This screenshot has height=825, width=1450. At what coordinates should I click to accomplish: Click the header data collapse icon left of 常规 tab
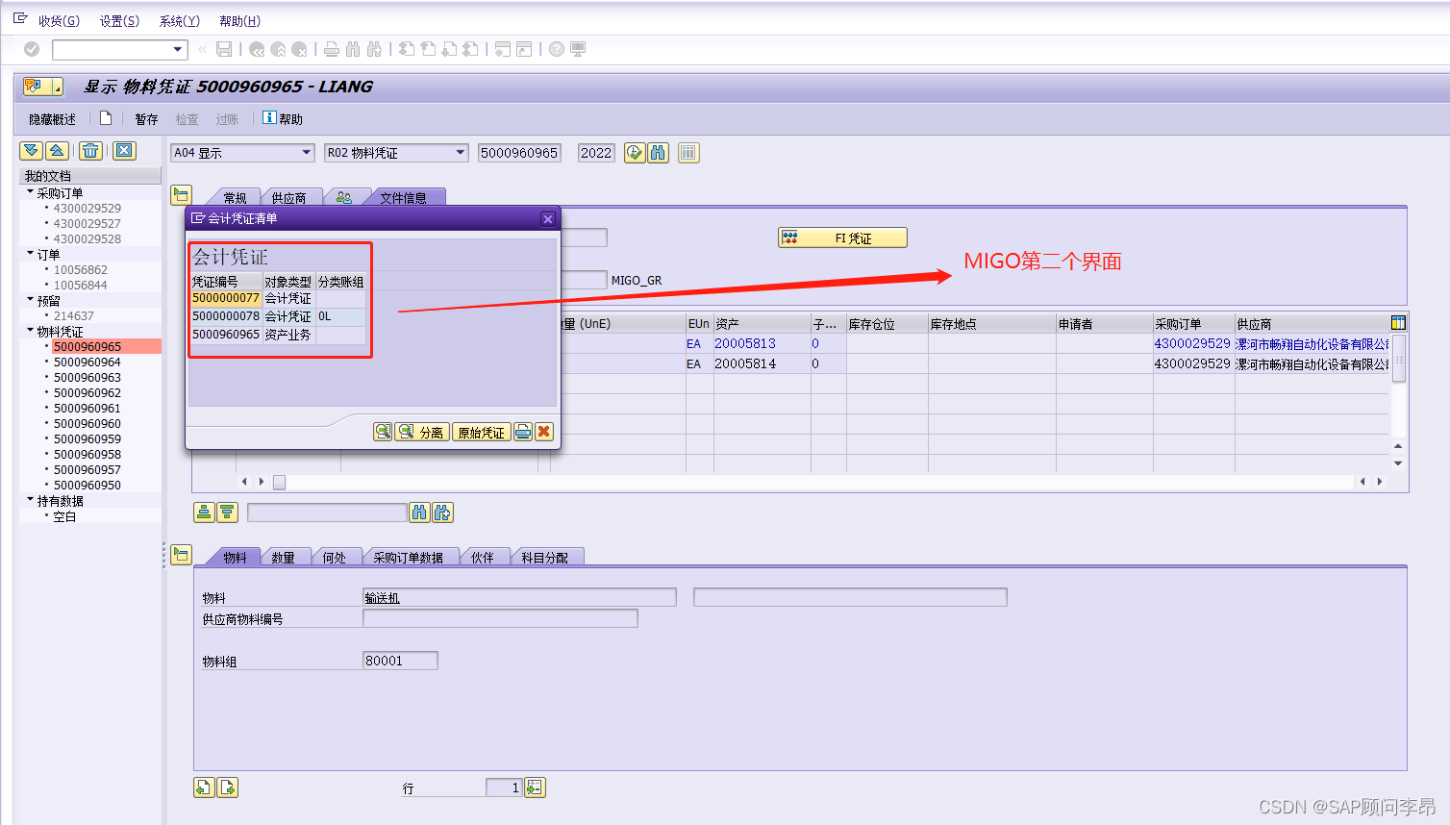click(181, 195)
